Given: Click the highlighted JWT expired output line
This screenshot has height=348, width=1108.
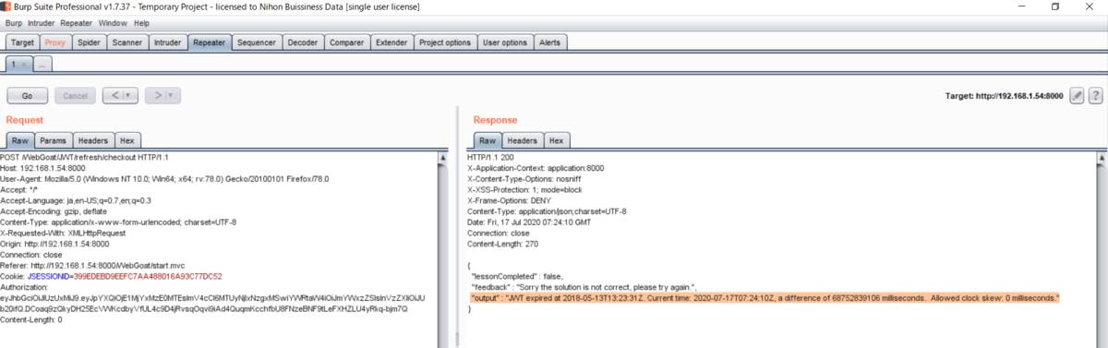Looking at the screenshot, I should (765, 298).
